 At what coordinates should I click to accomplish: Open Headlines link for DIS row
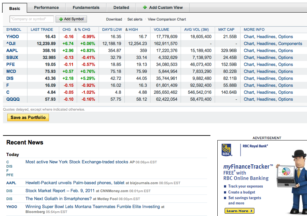(x=266, y=79)
